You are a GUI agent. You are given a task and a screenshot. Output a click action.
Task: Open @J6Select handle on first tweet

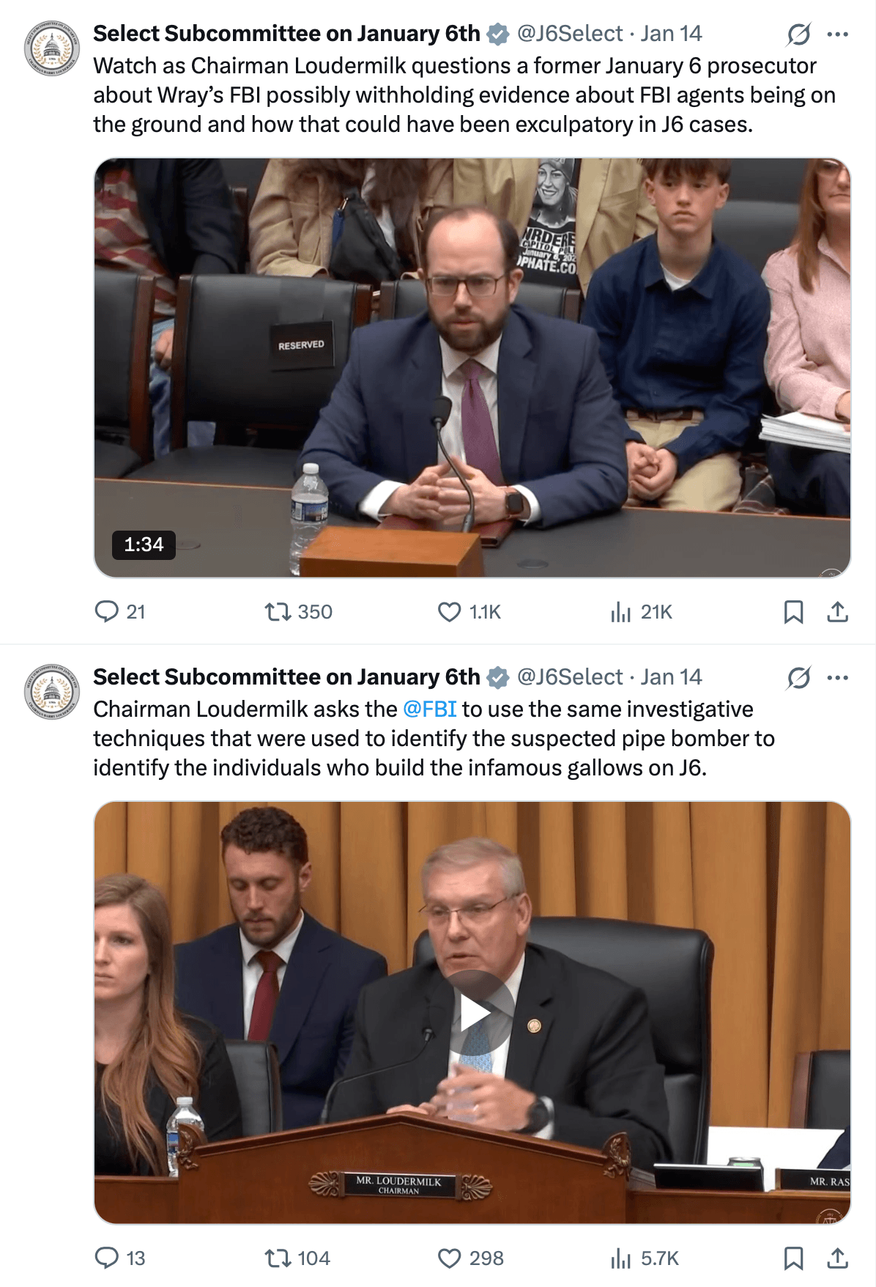[x=570, y=34]
